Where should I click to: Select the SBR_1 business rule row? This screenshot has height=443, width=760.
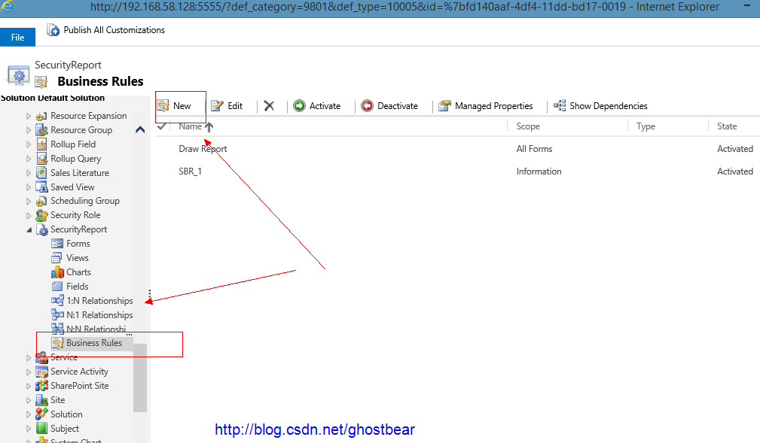point(457,171)
